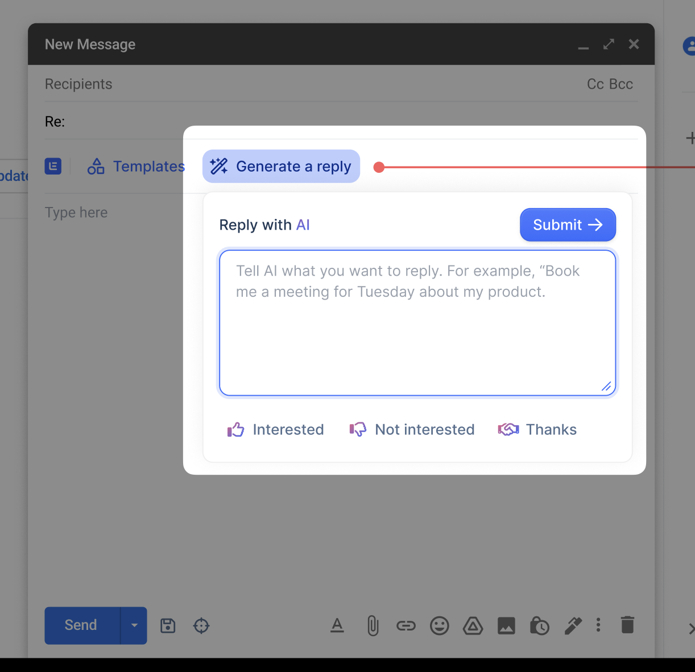
Task: Attach a file with the paperclip icon
Action: click(x=373, y=625)
